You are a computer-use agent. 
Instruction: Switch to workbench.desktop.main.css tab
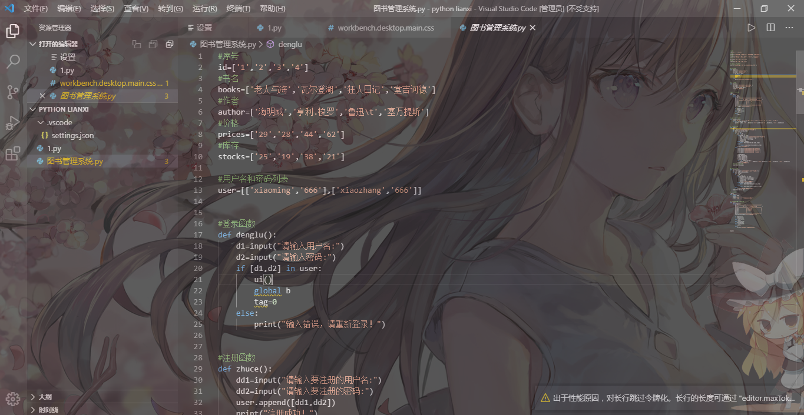[385, 28]
